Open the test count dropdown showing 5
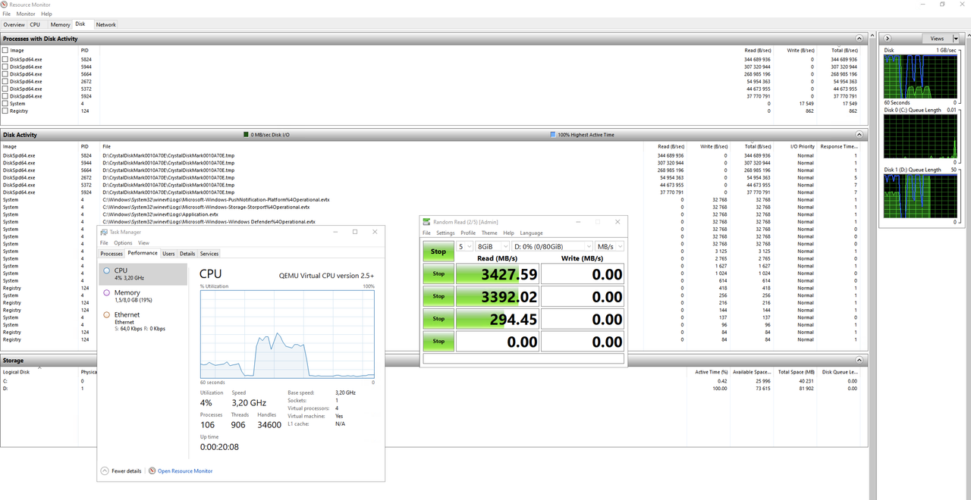 point(464,246)
